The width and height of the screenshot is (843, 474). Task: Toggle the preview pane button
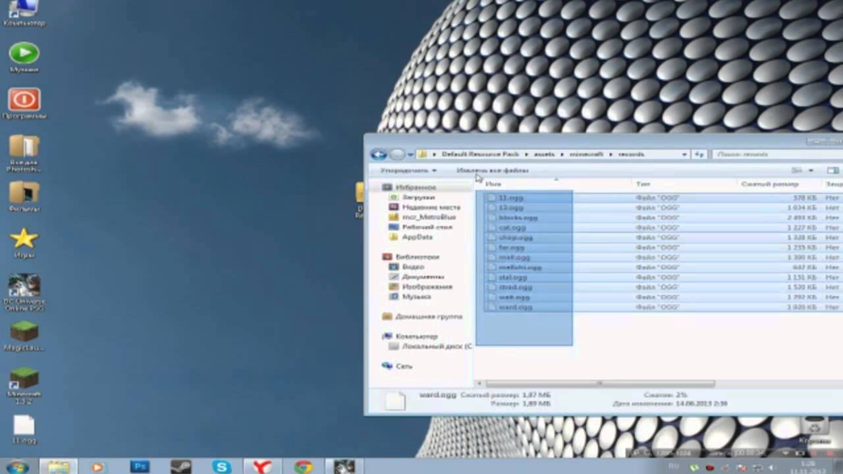(x=832, y=171)
